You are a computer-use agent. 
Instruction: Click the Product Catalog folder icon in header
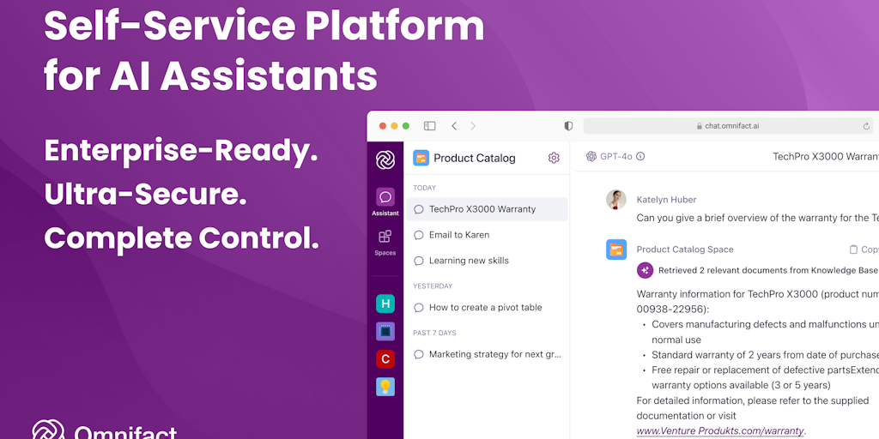(x=421, y=158)
